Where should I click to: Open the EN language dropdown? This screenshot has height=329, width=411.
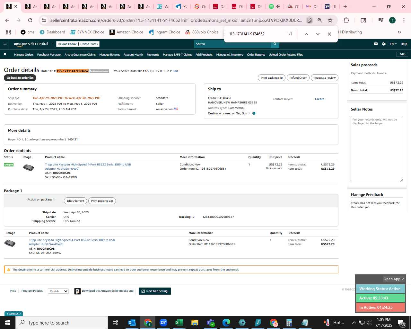[x=393, y=44]
